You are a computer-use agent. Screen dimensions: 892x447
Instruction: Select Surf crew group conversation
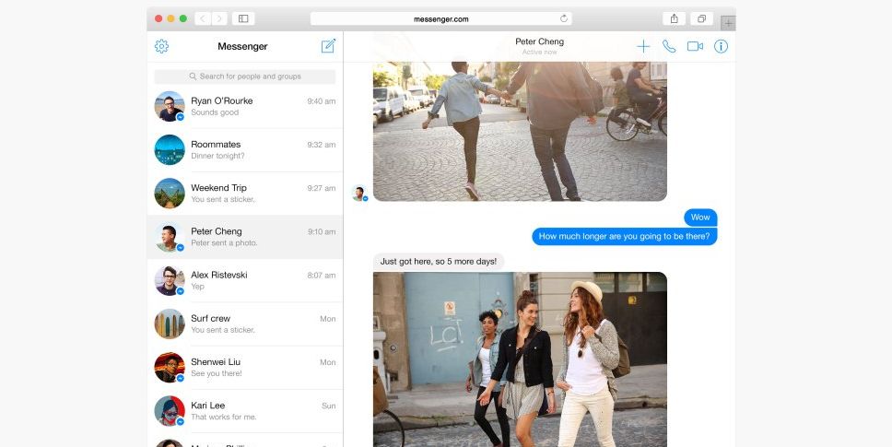(245, 323)
